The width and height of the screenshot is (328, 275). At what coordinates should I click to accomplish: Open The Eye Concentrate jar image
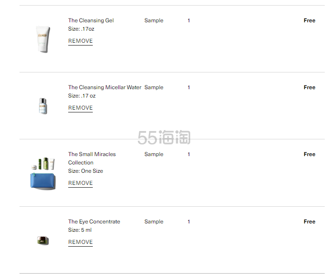point(43,241)
